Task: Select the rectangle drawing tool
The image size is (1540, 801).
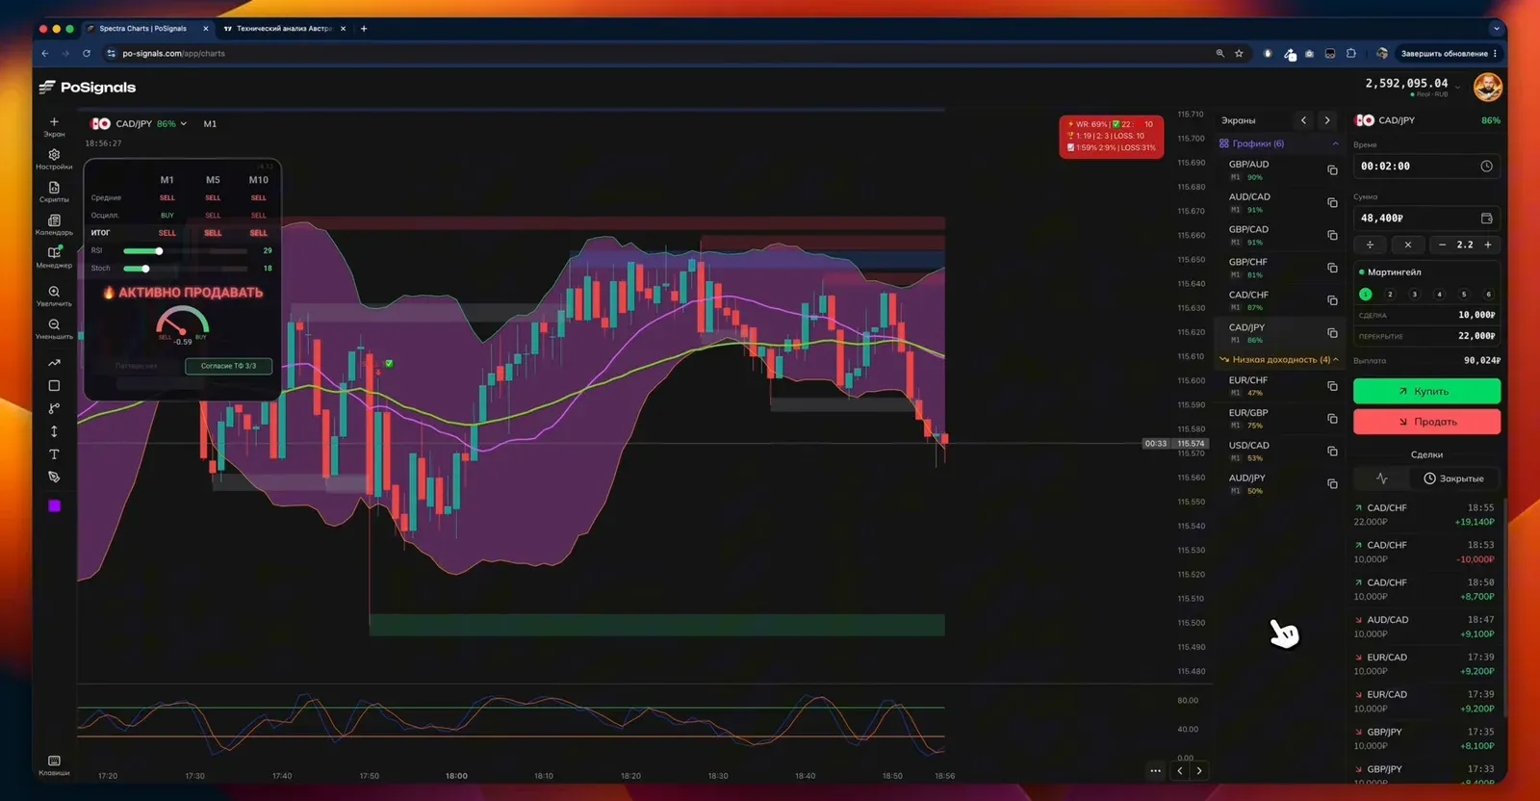Action: click(54, 385)
